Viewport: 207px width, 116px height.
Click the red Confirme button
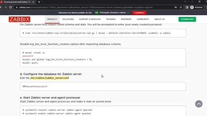point(139,13)
